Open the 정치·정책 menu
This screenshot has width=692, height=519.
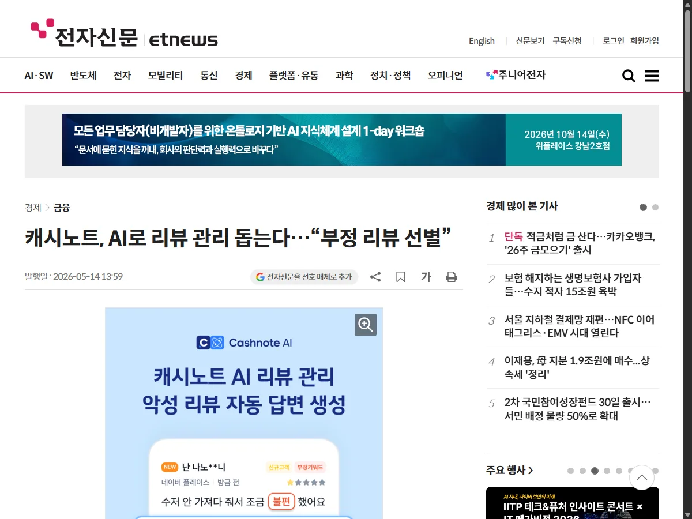[x=390, y=76]
